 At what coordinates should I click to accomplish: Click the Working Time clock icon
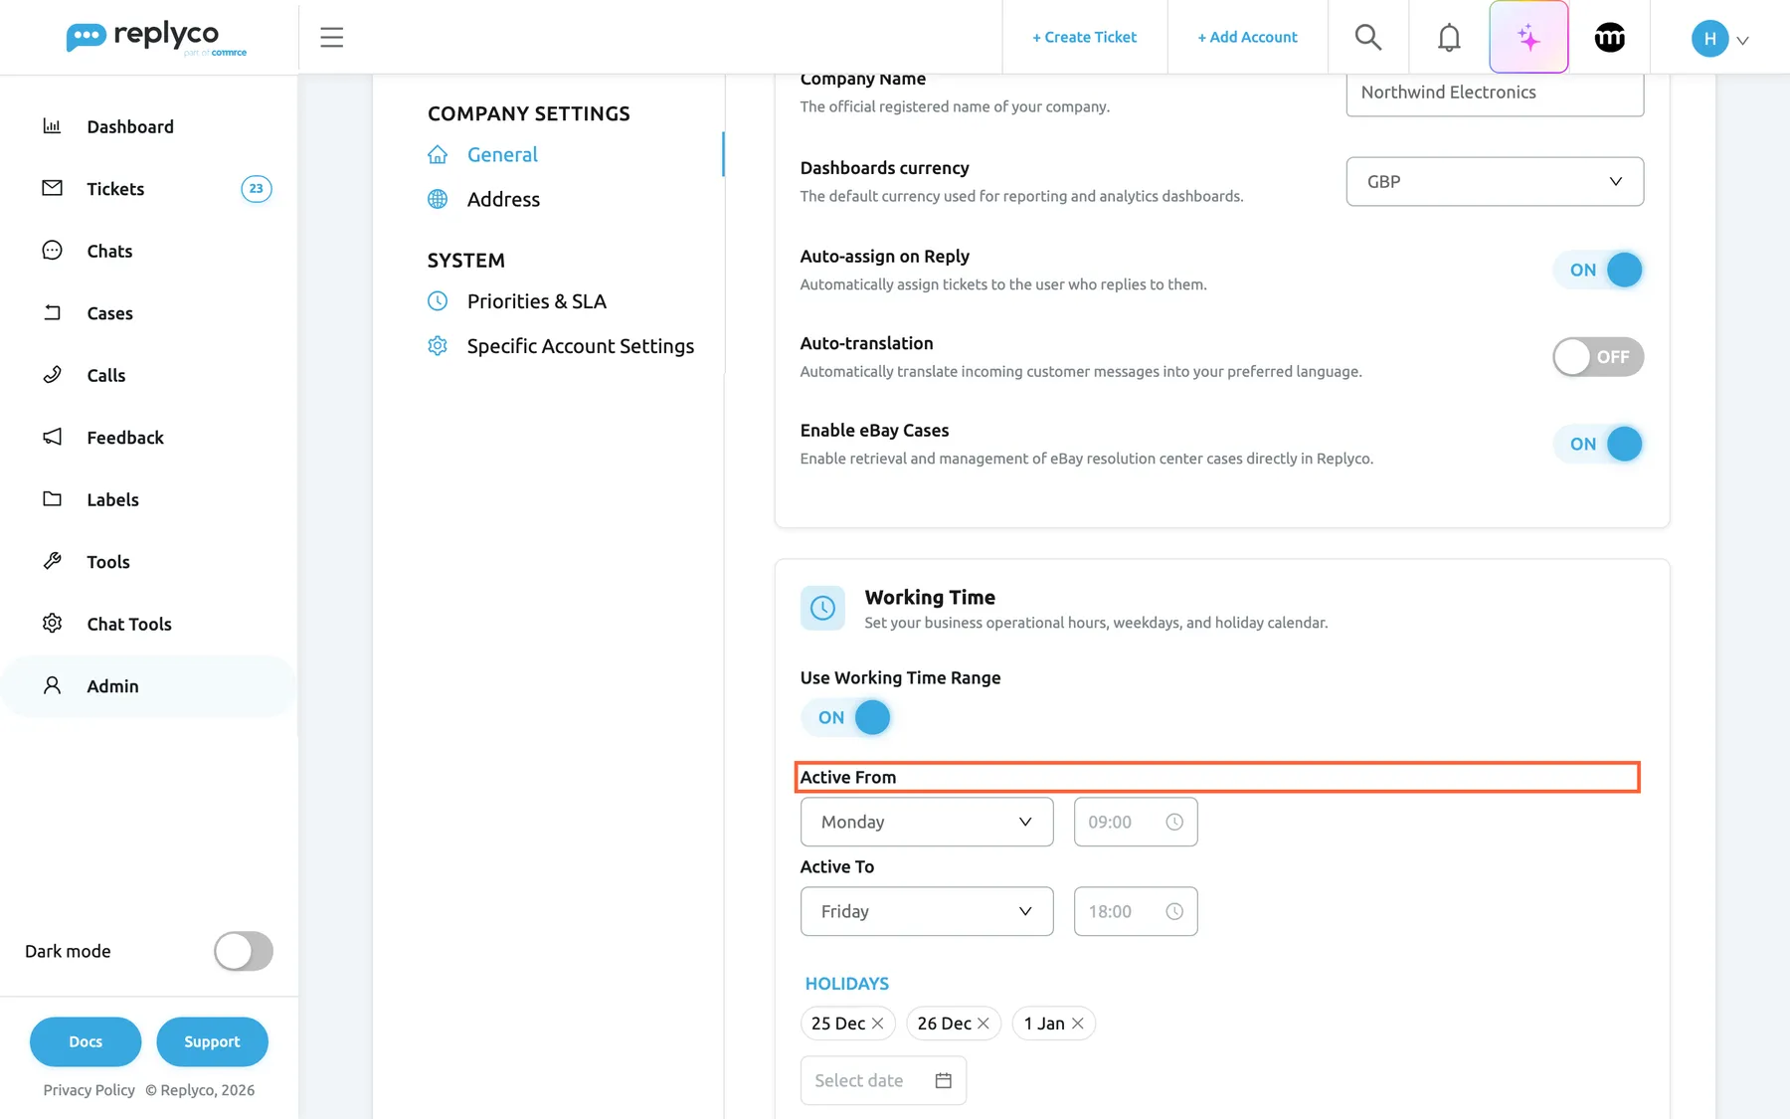(x=822, y=608)
